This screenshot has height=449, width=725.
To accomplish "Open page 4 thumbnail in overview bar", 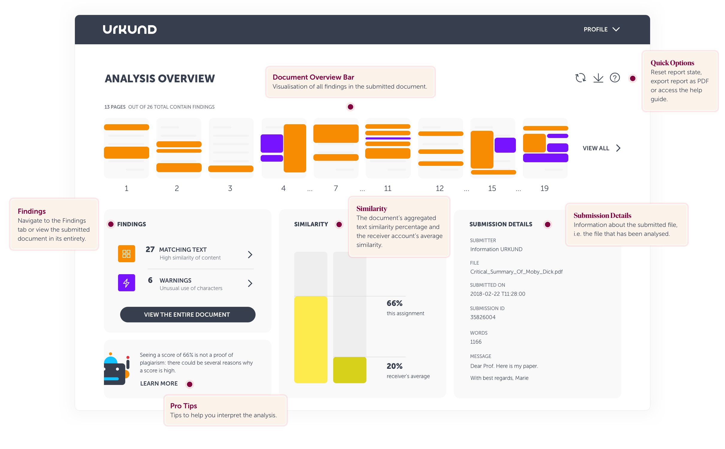I will tap(283, 148).
